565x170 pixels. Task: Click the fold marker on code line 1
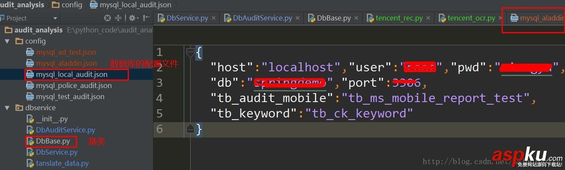click(191, 53)
